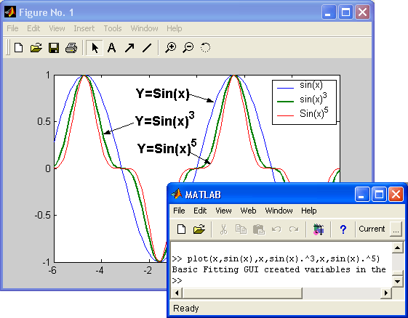The width and height of the screenshot is (408, 318).
Task: Click Sin(x)^5 legend entry label
Action: pyautogui.click(x=313, y=113)
